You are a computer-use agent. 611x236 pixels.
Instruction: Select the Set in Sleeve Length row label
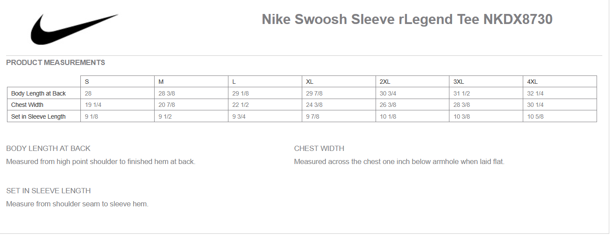tap(38, 117)
